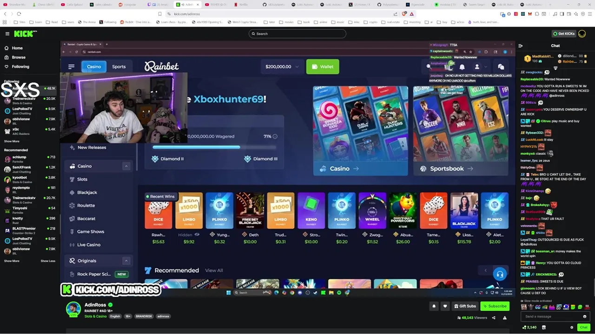
Task: Collapse the chat panel
Action: [520, 45]
